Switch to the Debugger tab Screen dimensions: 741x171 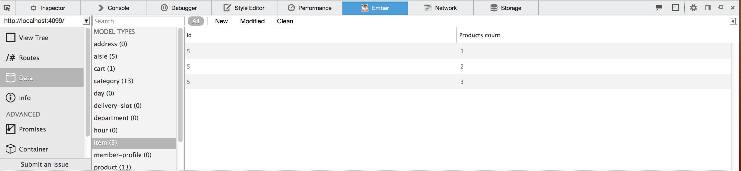click(x=179, y=8)
